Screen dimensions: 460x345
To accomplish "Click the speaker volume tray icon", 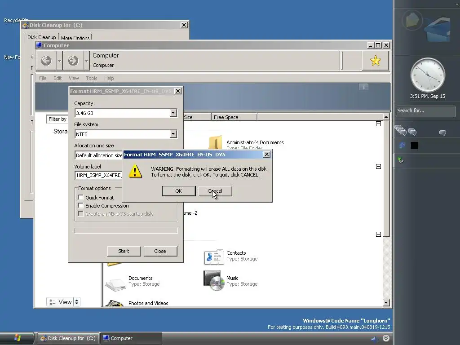I will point(375,339).
